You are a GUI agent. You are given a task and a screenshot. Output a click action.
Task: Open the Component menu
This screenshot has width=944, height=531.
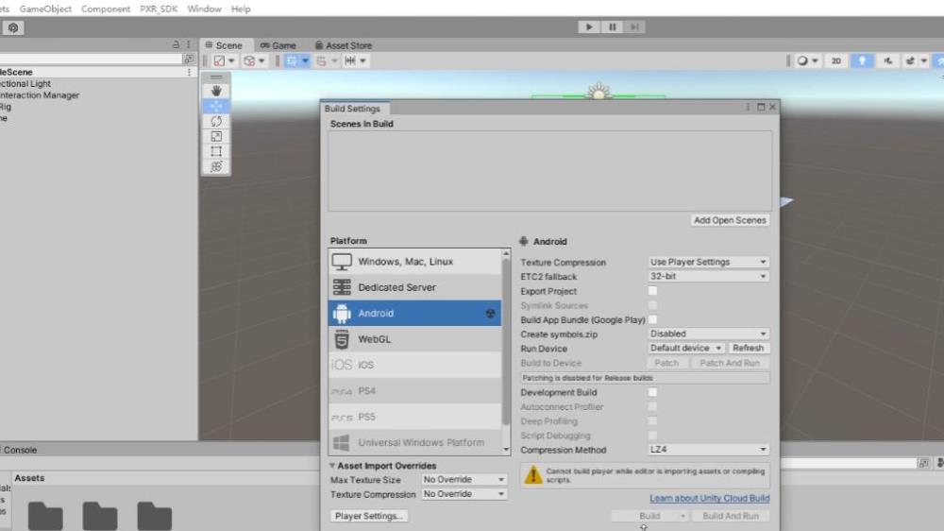tap(106, 9)
